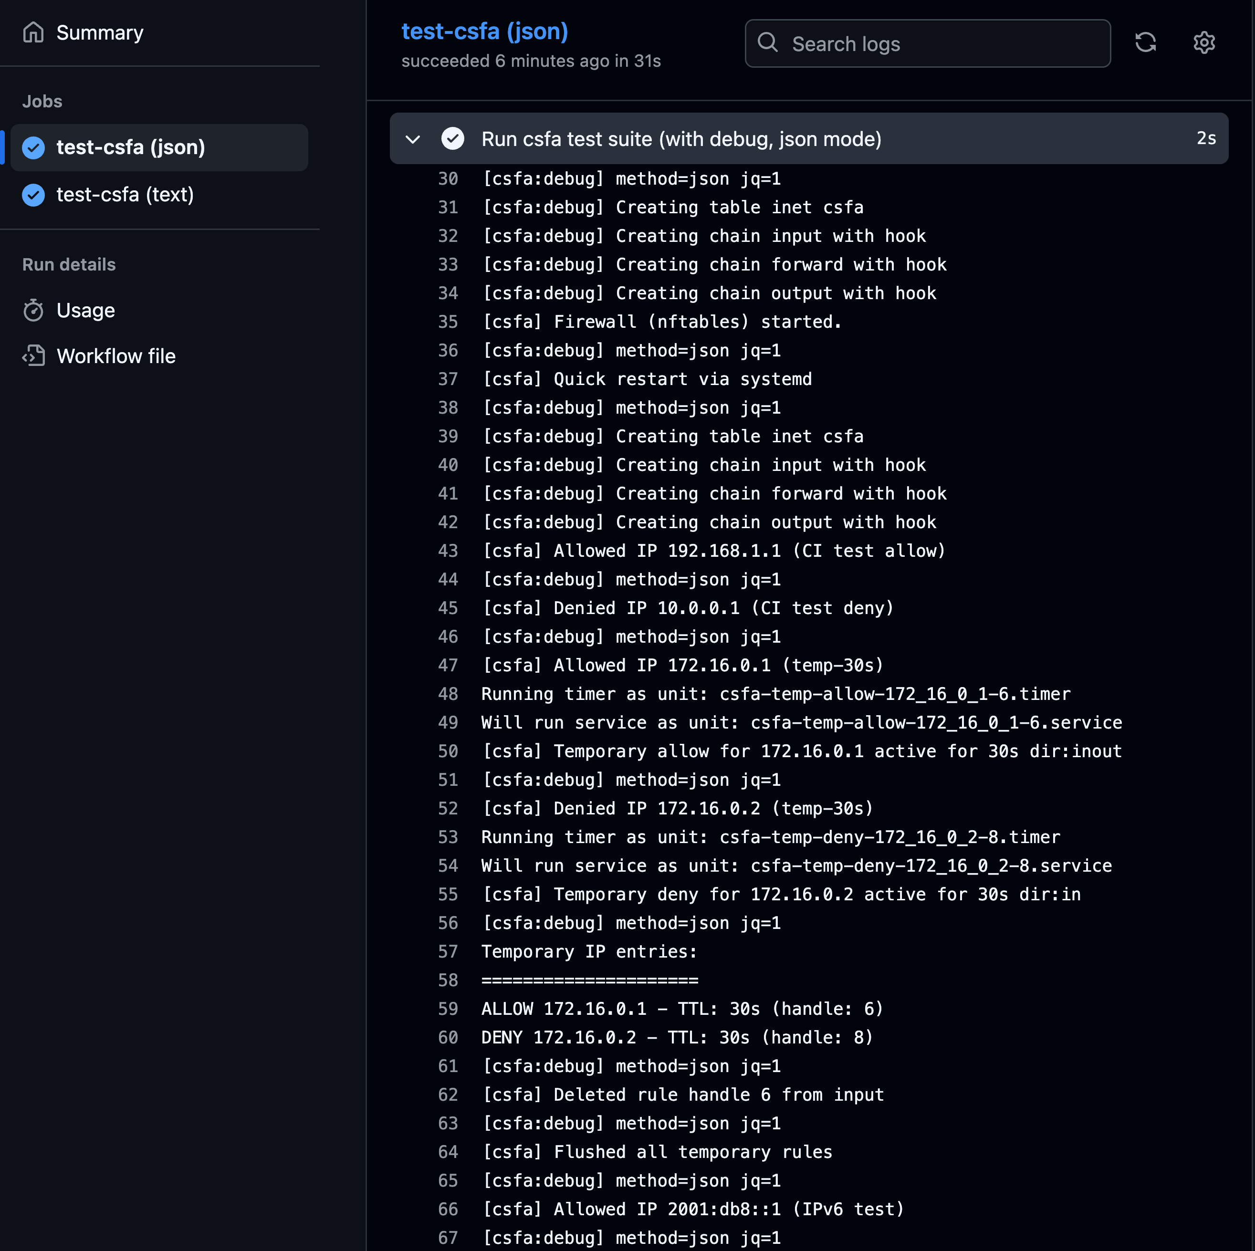The height and width of the screenshot is (1251, 1255).
Task: Collapse the Run csfa test suite step
Action: 412,139
